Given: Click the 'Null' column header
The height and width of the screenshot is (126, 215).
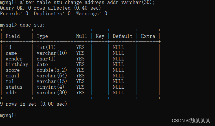Looking at the screenshot, I should coord(82,36).
